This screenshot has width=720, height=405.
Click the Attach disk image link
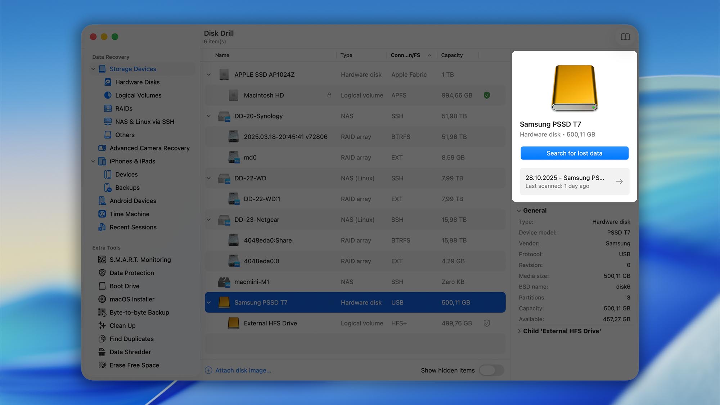tap(243, 370)
